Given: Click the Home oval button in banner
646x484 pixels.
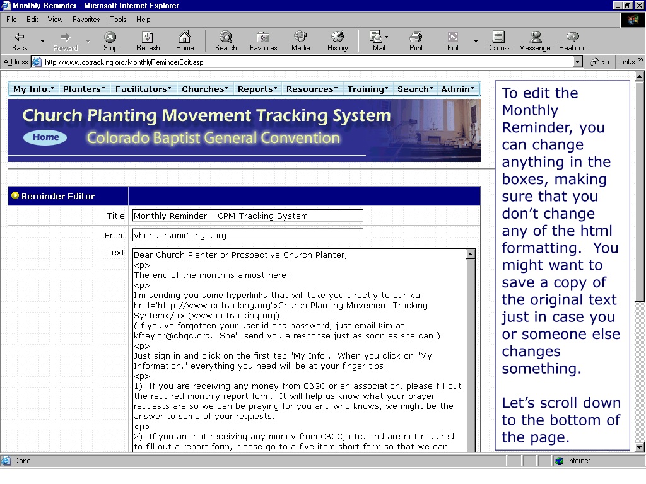Looking at the screenshot, I should tap(45, 137).
